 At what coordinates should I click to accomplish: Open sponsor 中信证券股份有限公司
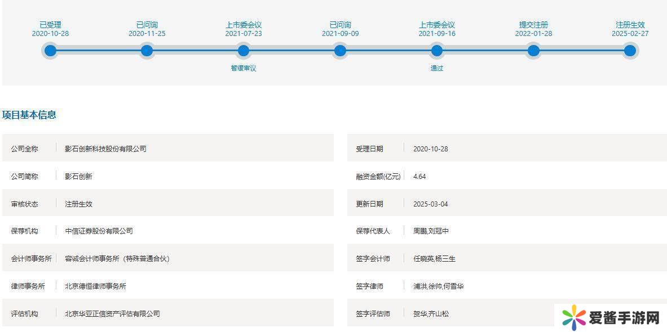click(x=99, y=231)
